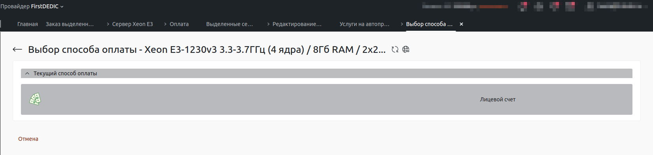Go back using the left arrow icon
Image resolution: width=653 pixels, height=155 pixels.
click(x=17, y=49)
